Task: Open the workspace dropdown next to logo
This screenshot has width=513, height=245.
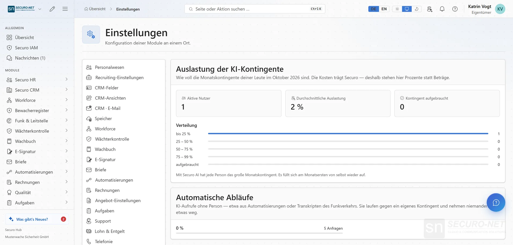Action: [40, 9]
